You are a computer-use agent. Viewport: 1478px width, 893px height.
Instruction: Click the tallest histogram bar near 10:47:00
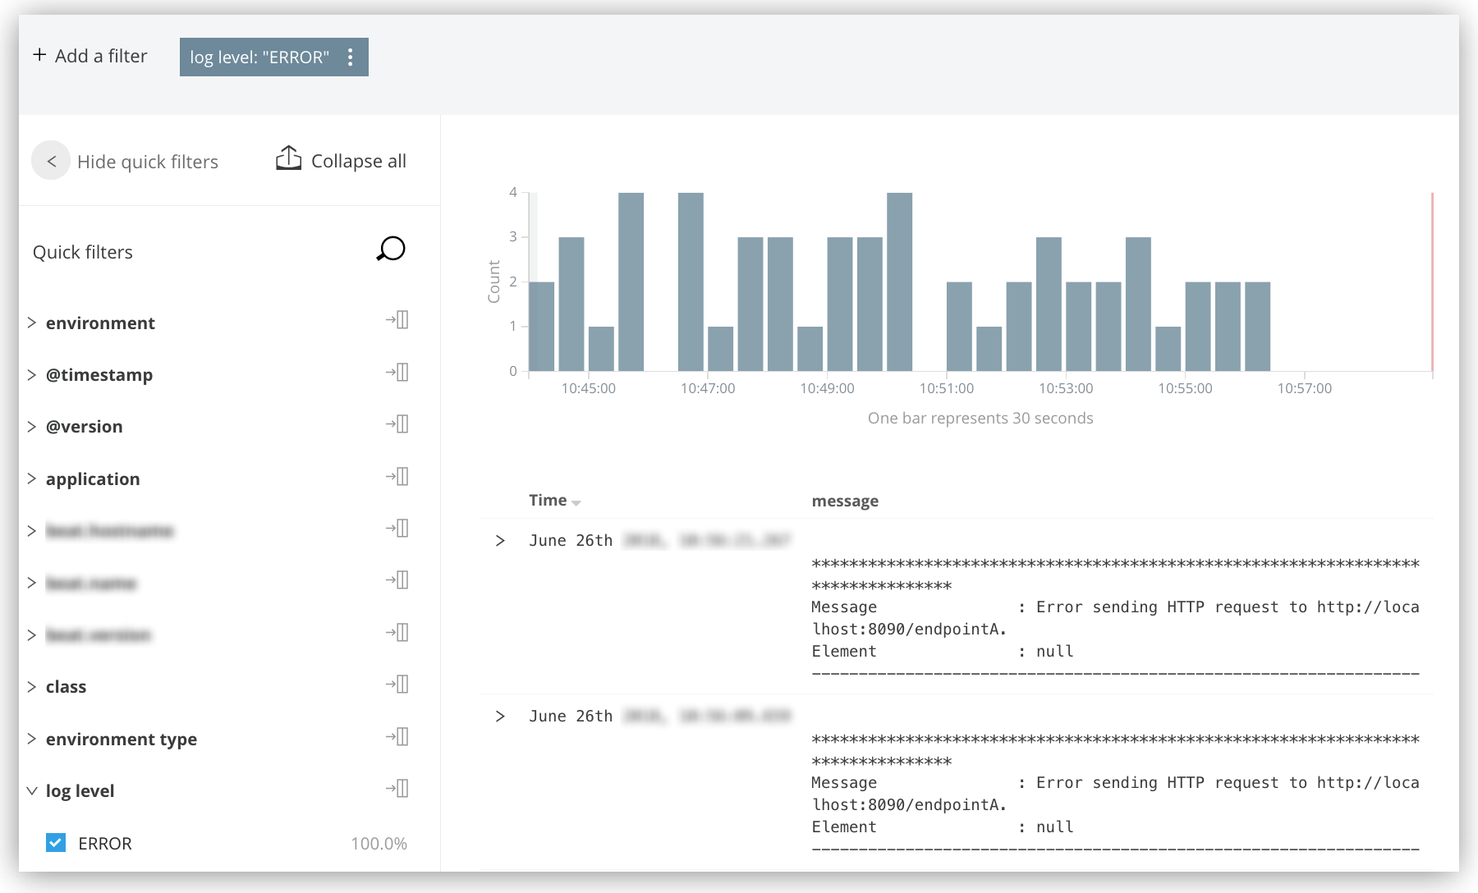click(x=691, y=279)
